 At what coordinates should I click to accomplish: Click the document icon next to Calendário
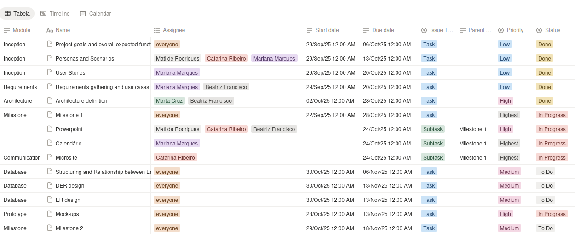[x=50, y=144]
